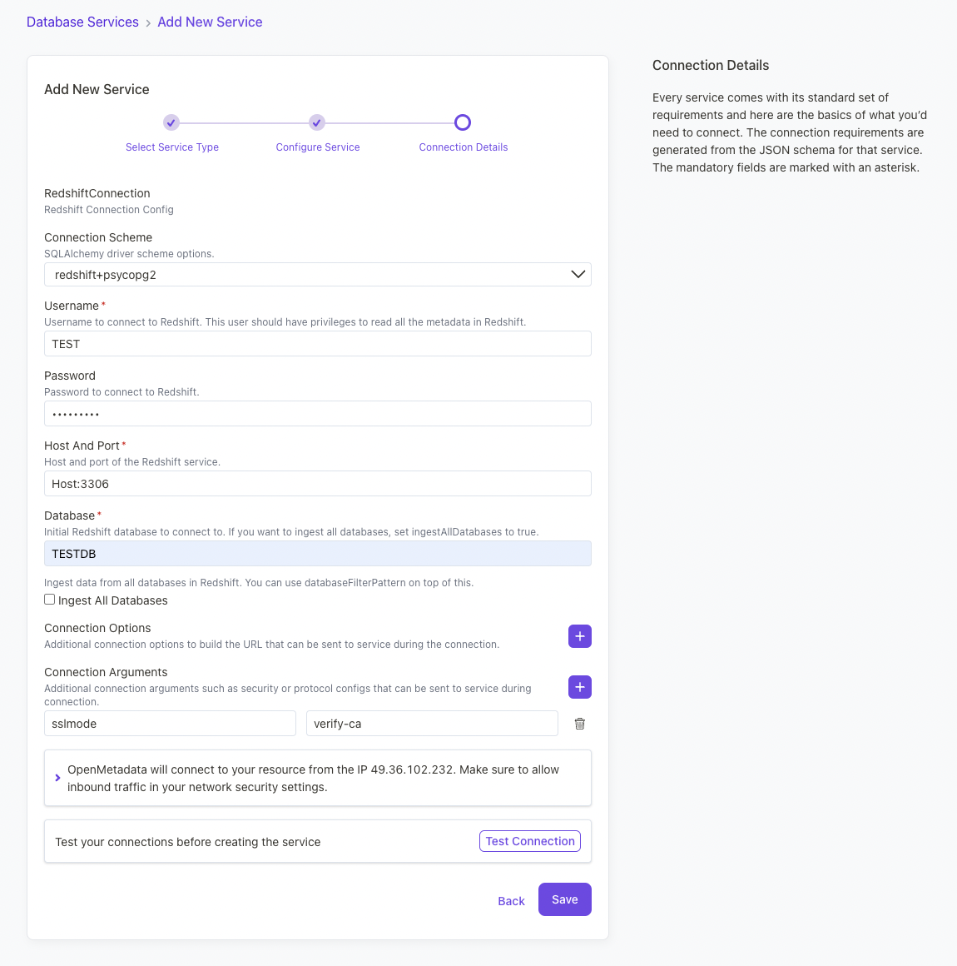Click the verify-ca argument value field
The height and width of the screenshot is (966, 957).
click(431, 723)
